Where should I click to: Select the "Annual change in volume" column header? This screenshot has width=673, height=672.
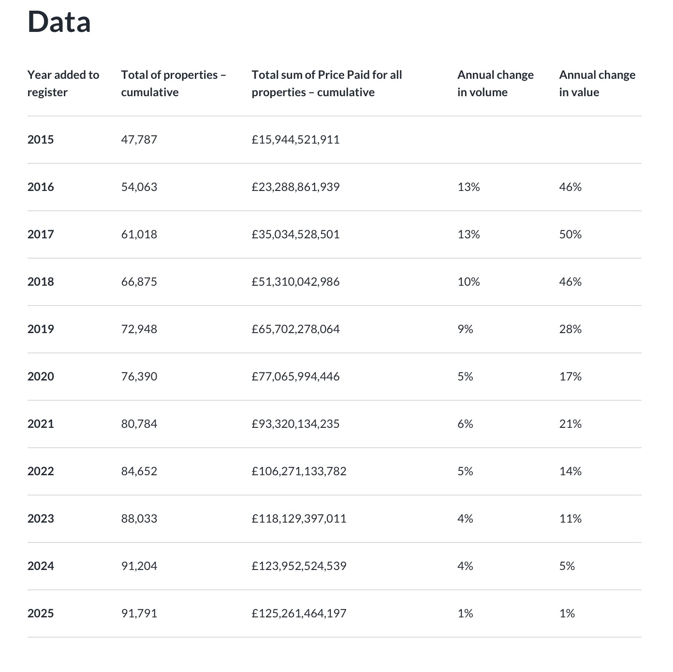tap(495, 84)
